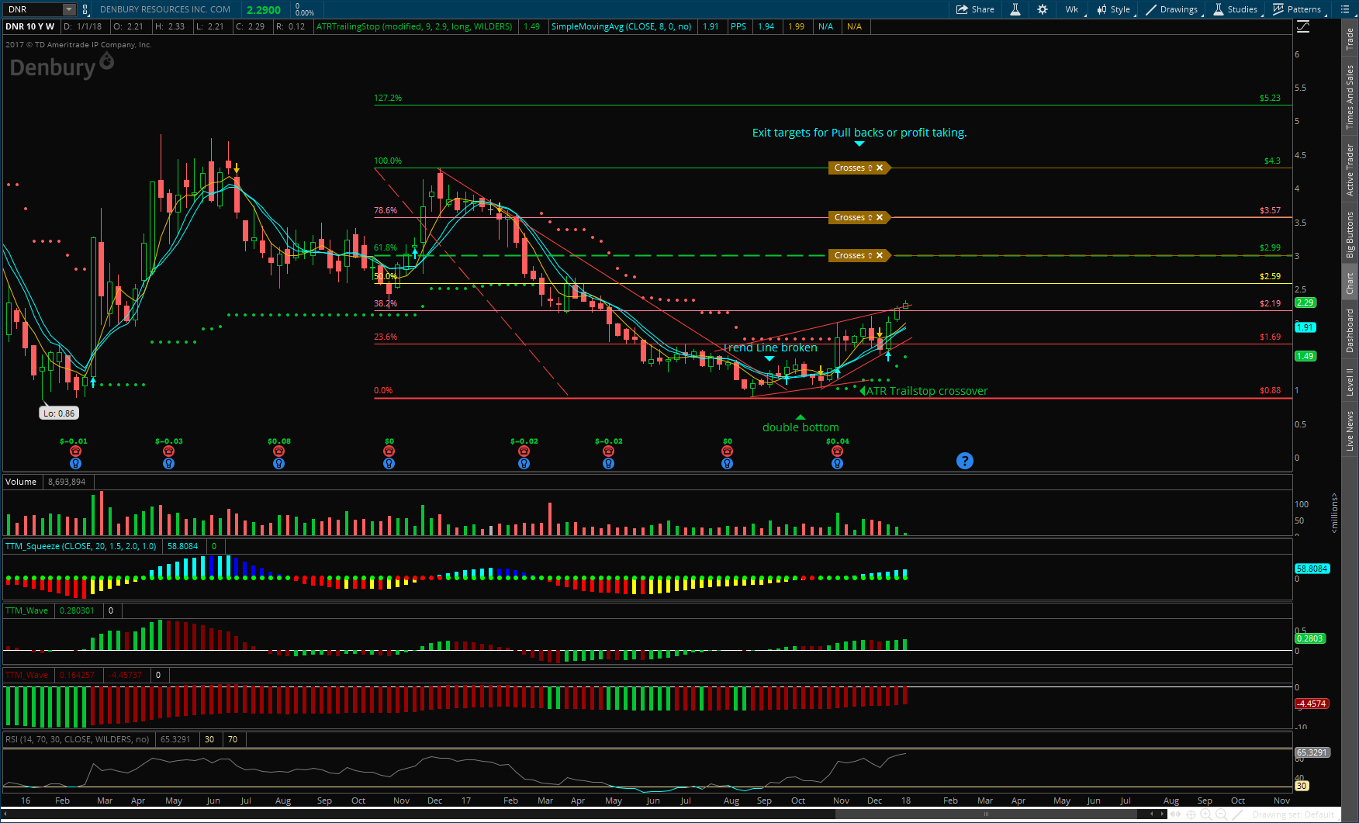Open the list menu icon at far right
This screenshot has width=1359, height=823.
(x=1345, y=9)
